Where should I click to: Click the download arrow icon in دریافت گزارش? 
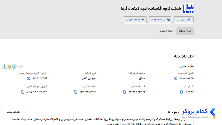click(143, 20)
